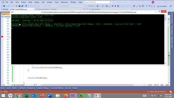This screenshot has width=174, height=98.
Task: Click the No issues found indicator
Action: click(18, 85)
